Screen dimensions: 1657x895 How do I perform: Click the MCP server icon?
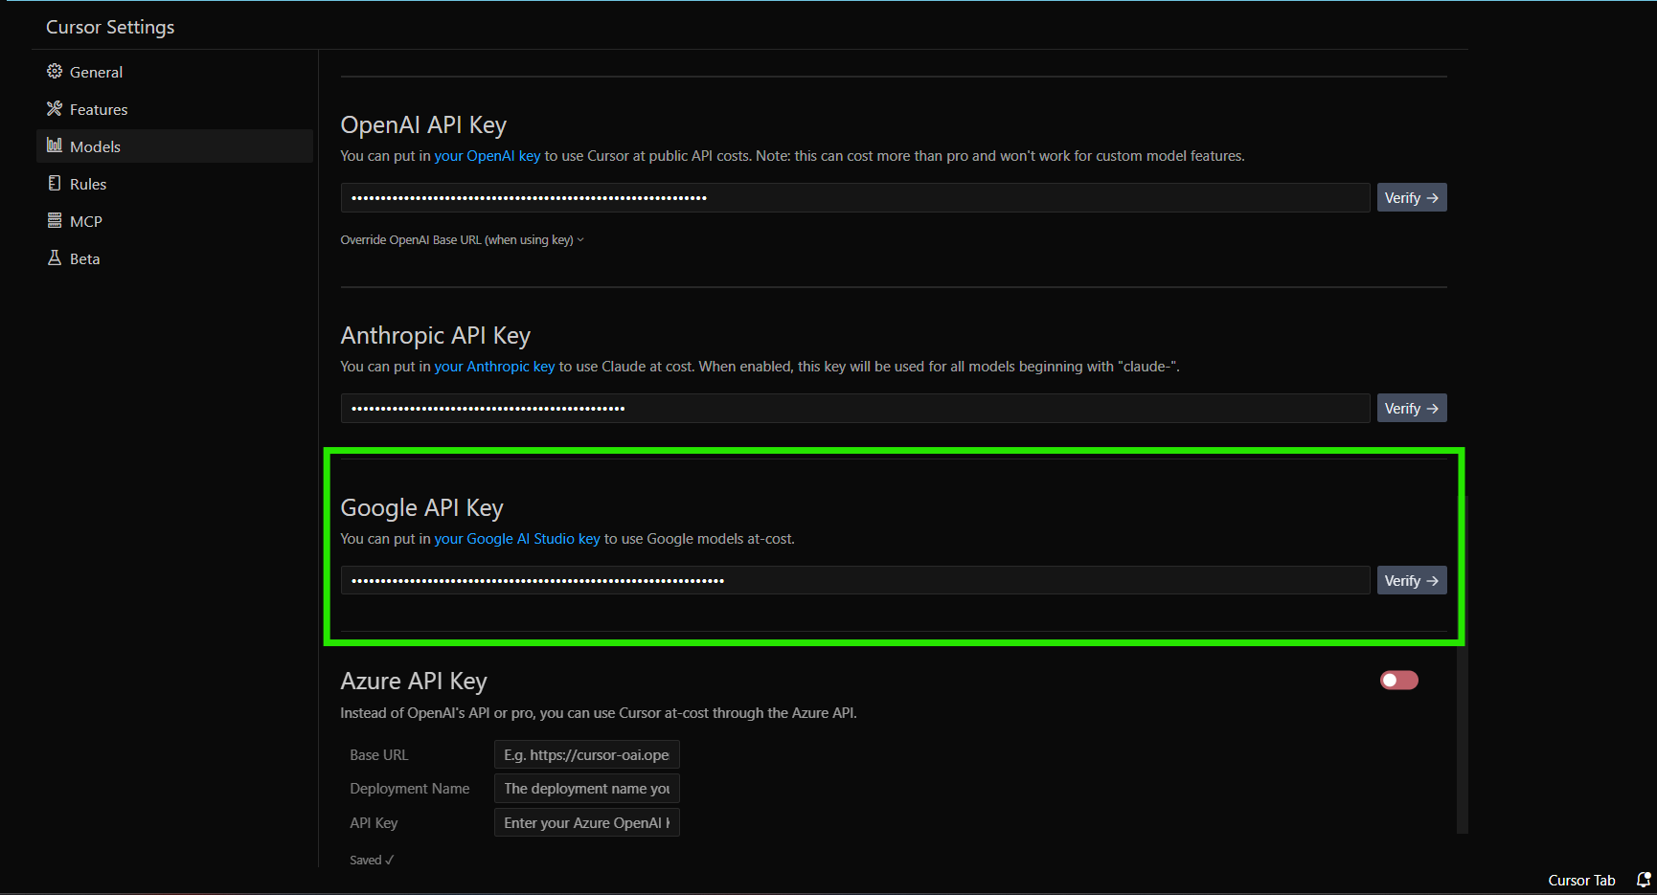point(55,220)
